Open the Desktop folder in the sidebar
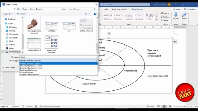Viewport: 198px width, 111px height. tap(11, 31)
